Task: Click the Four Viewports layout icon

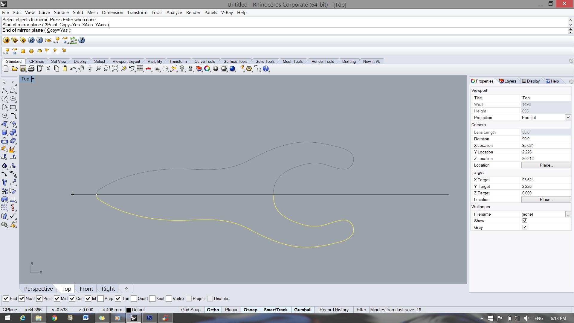Action: click(140, 69)
